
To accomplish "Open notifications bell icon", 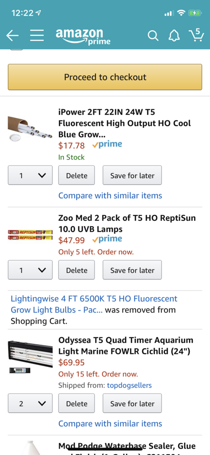I will [174, 36].
